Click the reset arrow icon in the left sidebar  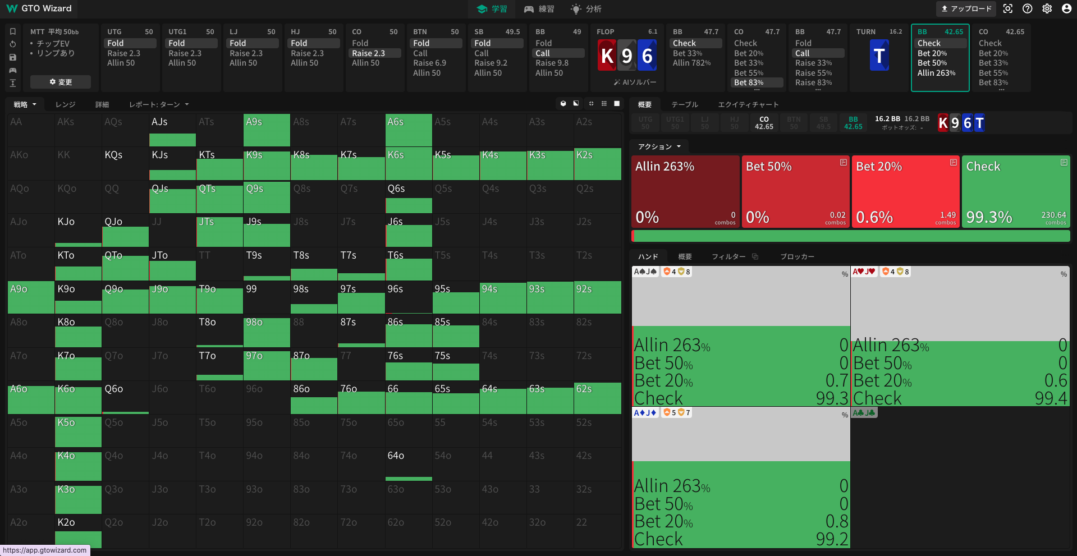click(x=13, y=44)
